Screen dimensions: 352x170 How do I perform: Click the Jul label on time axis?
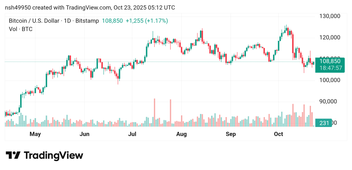(132, 134)
